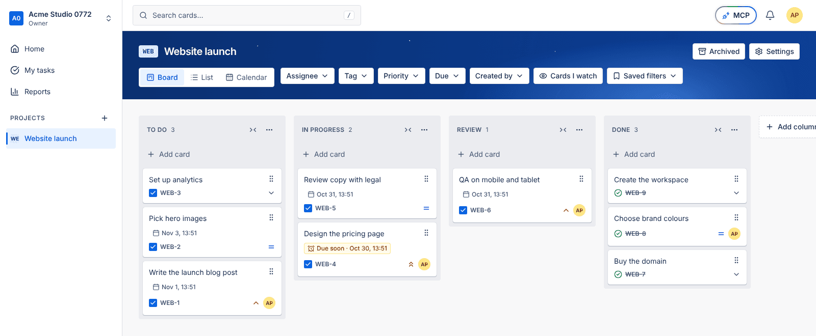Click the MCP button
The width and height of the screenshot is (816, 336).
736,15
